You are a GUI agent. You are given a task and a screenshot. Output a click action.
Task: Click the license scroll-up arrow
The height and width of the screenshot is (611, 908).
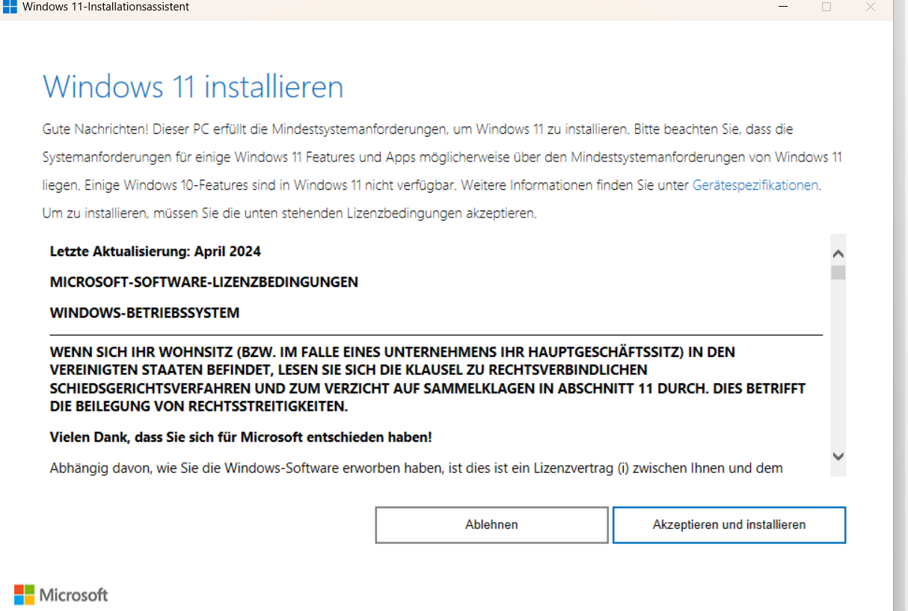838,254
